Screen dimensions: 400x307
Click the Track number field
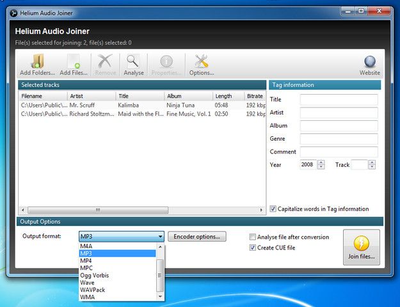point(360,164)
